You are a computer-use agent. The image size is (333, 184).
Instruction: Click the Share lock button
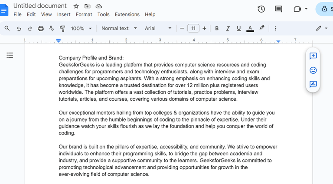[x=325, y=9]
